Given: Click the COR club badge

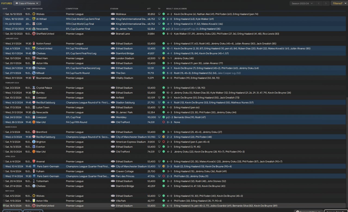Looking at the screenshot, I should click(x=34, y=24).
